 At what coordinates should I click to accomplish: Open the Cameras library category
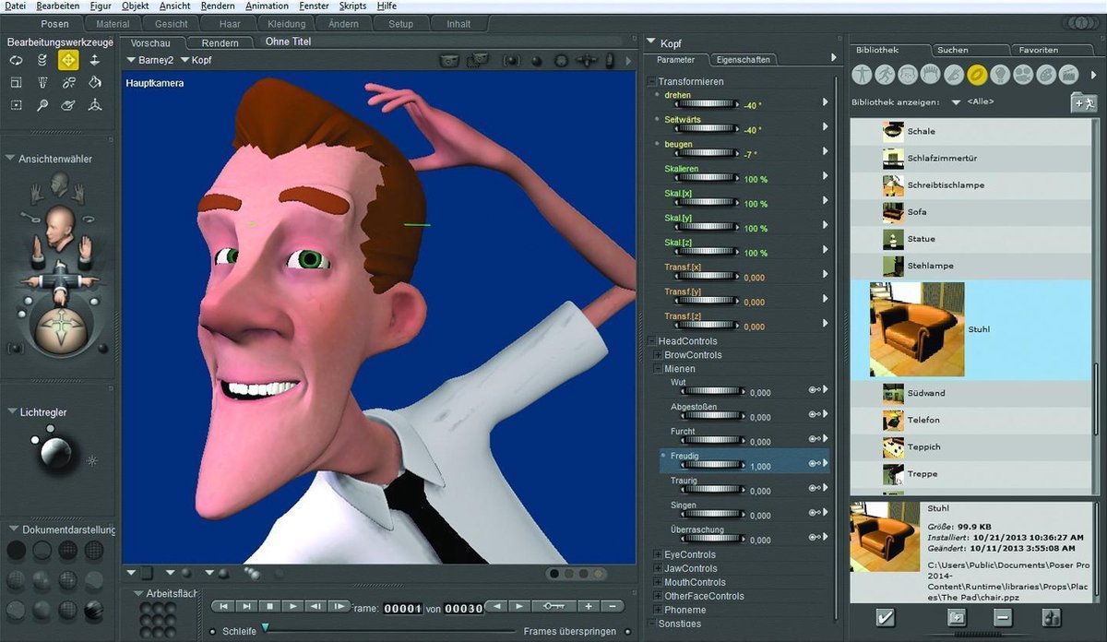(1023, 75)
